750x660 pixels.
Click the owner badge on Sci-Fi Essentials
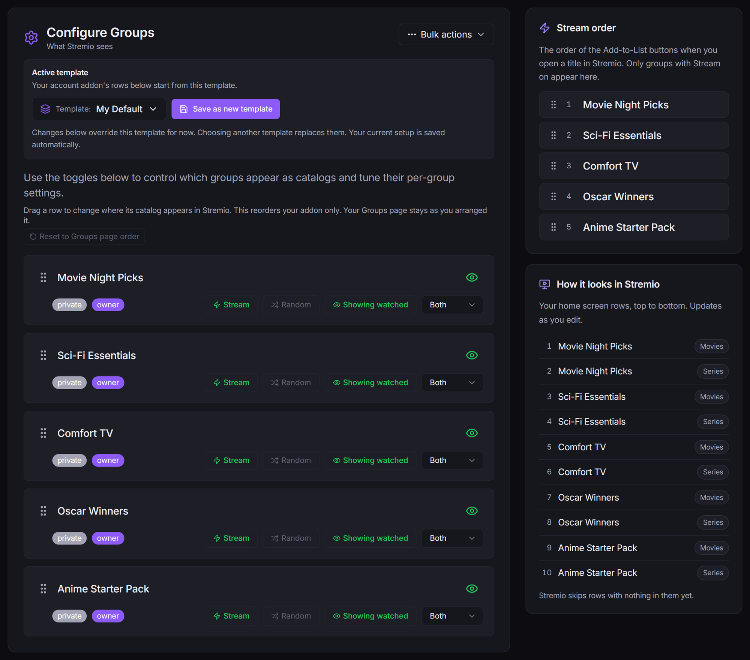pos(108,382)
